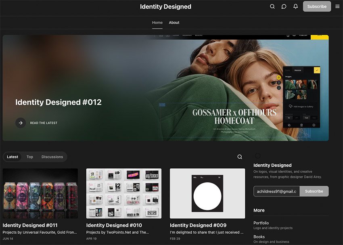Click the 'On design and business' description
The image size is (343, 245).
[271, 242]
